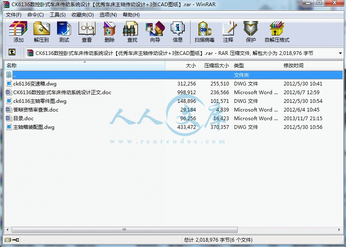
Task: Click size value 433,472
Action: [x=186, y=127]
